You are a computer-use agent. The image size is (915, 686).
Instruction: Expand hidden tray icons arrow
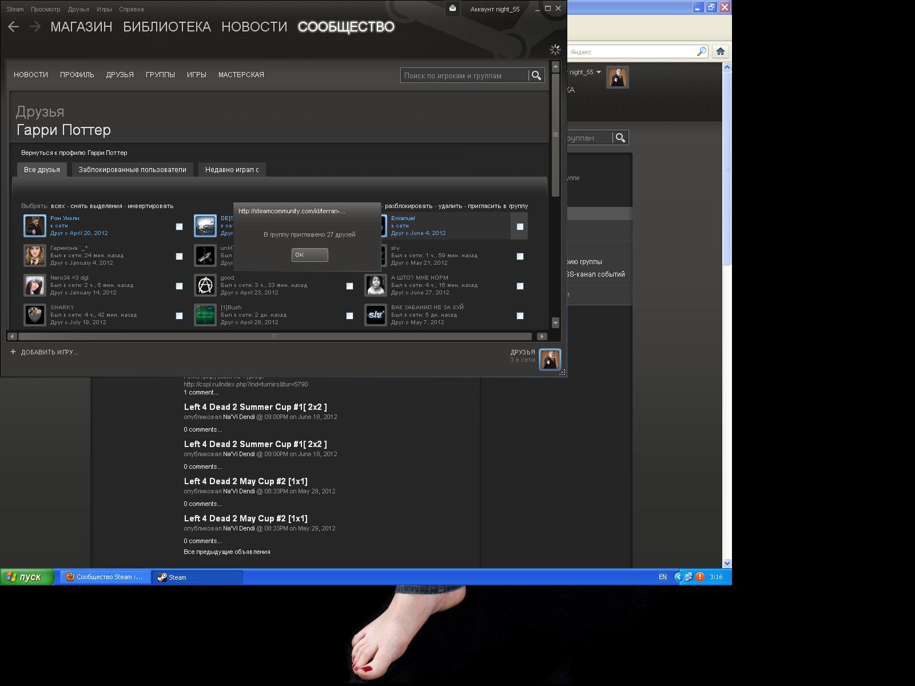(x=678, y=577)
